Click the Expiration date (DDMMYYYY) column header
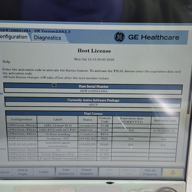Image resolution: width=192 pixels, height=192 pixels. 132,120
